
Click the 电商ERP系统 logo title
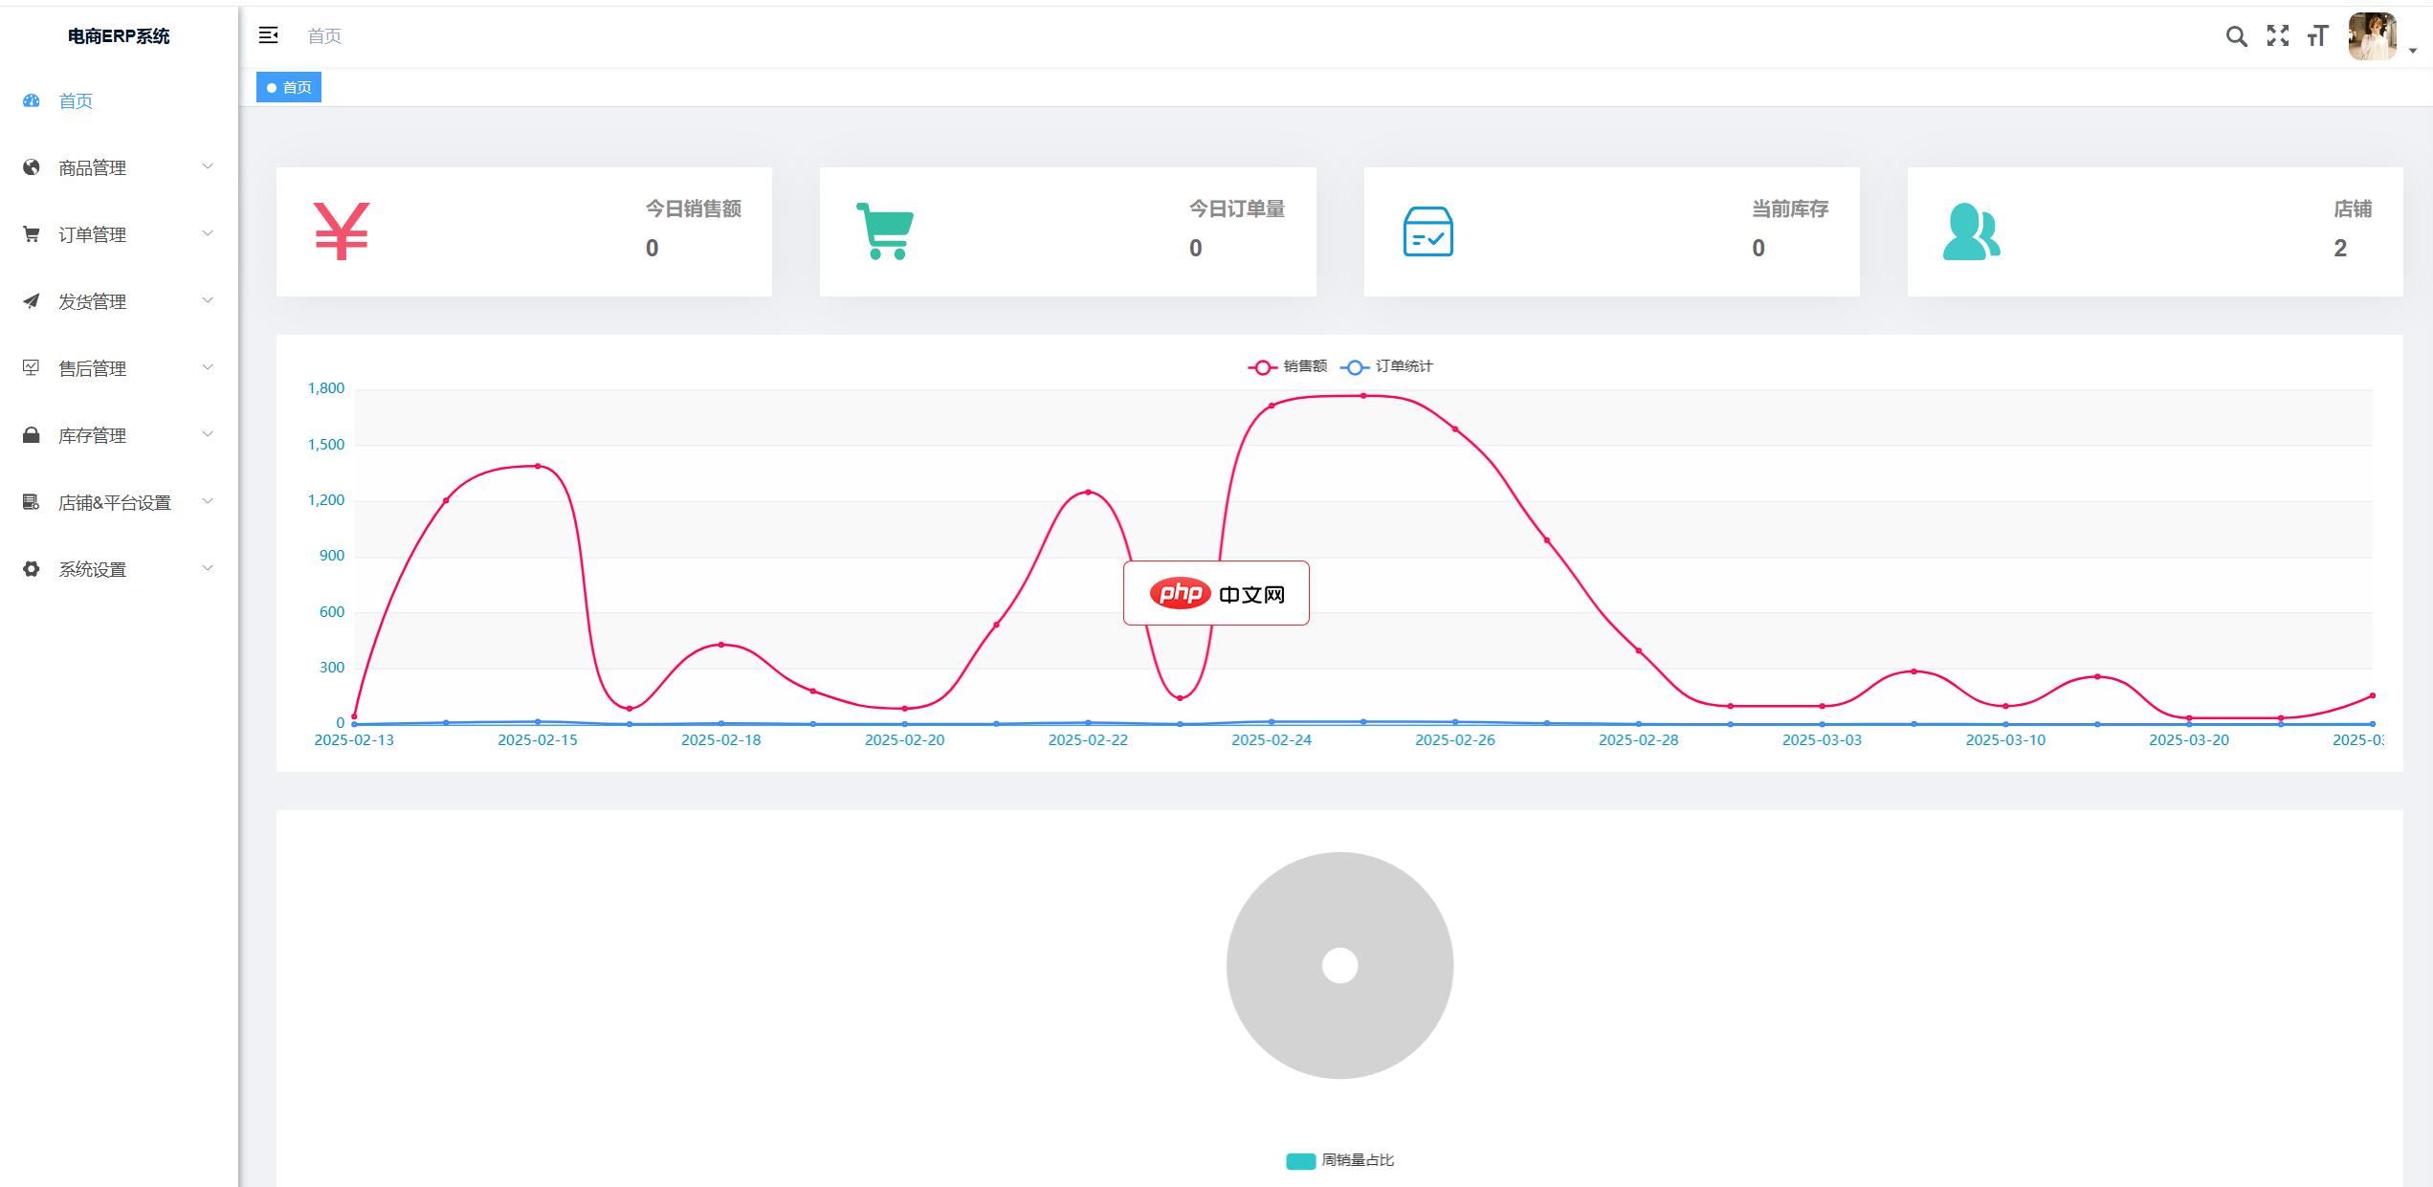click(119, 36)
